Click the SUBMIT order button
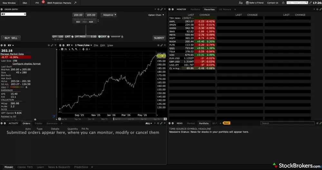 [x=159, y=38]
